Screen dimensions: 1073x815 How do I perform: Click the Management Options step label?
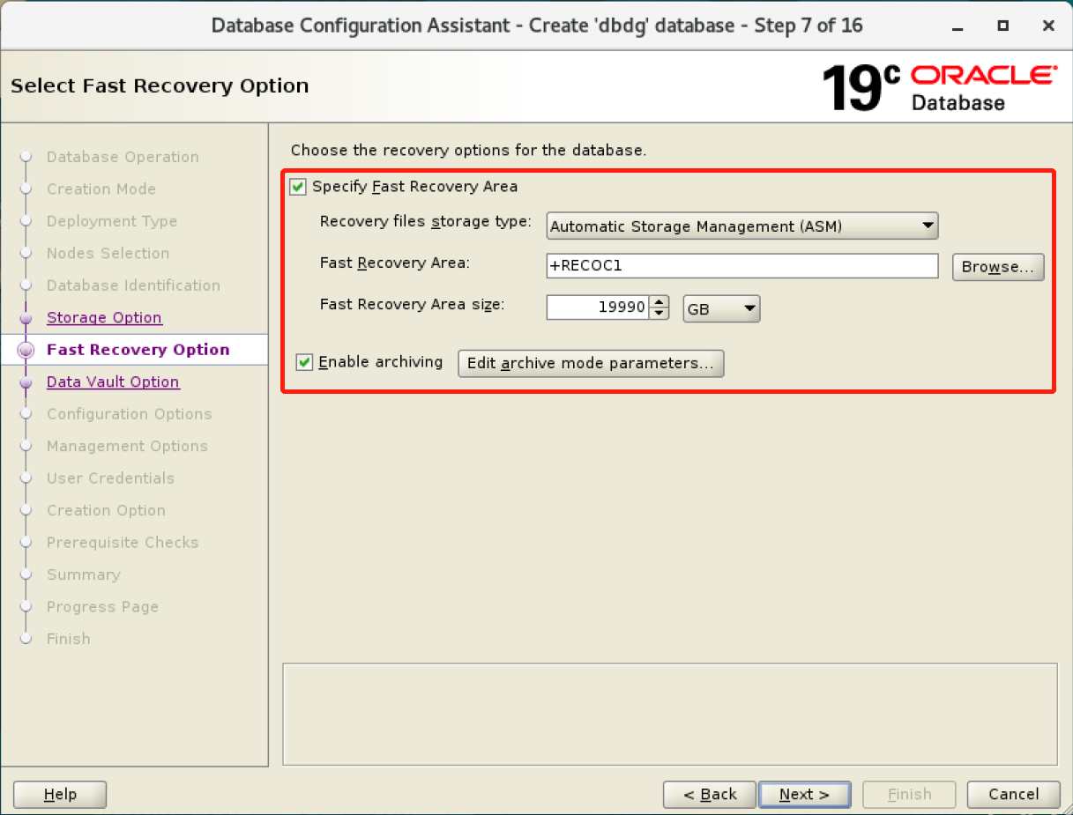(x=128, y=446)
